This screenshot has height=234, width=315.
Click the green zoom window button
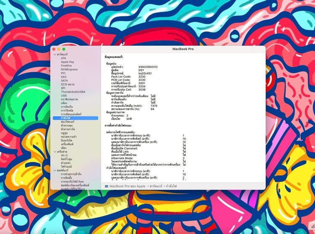[x=64, y=49]
